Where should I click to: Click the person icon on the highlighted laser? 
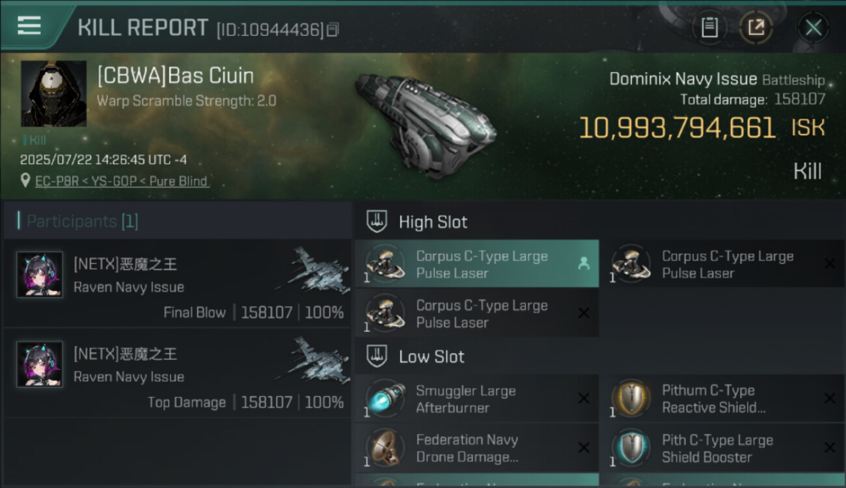click(x=584, y=264)
